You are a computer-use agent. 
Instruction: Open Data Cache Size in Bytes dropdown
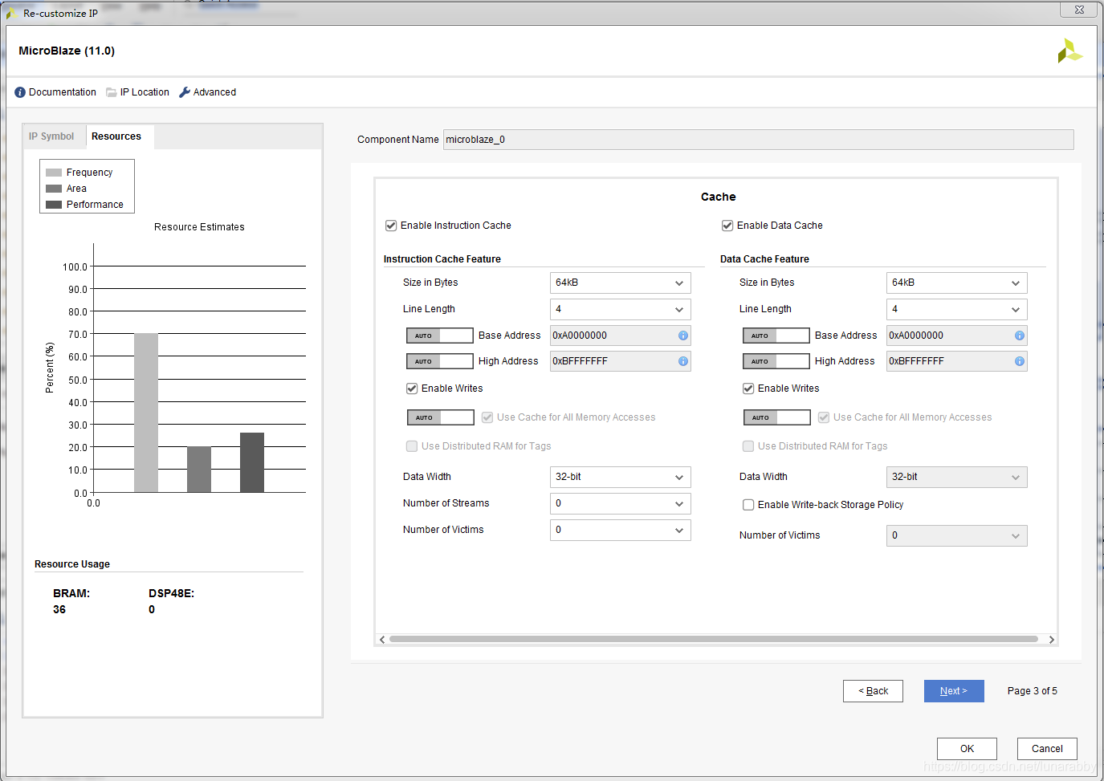point(957,283)
